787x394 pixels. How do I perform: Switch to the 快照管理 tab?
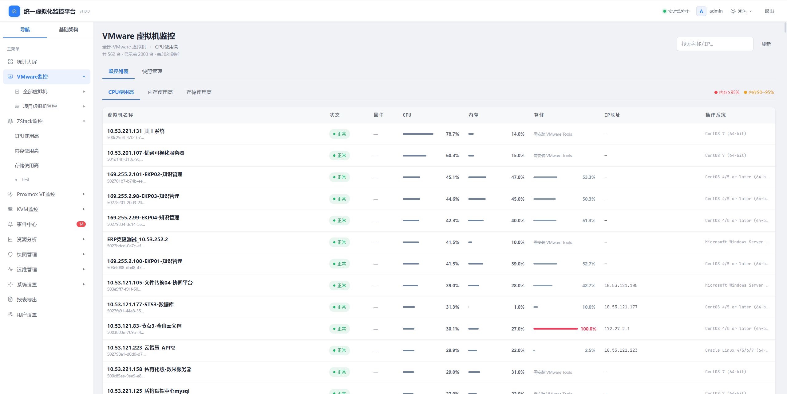pyautogui.click(x=152, y=71)
